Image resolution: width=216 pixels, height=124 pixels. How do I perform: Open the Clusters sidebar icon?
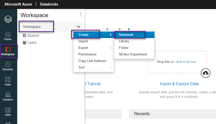(8, 96)
